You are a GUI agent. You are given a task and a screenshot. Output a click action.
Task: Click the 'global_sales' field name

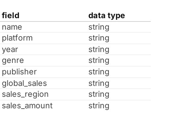(x=24, y=83)
